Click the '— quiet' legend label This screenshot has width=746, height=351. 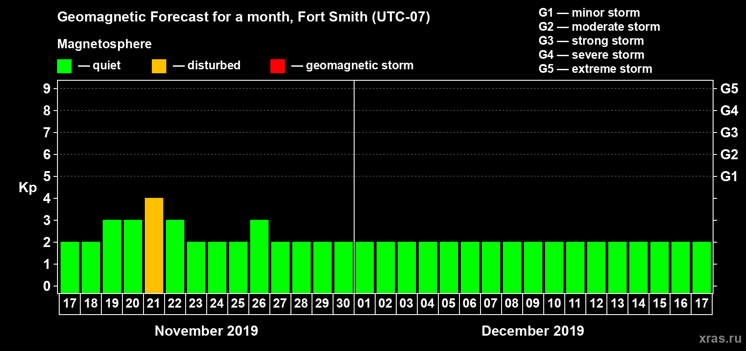click(99, 65)
